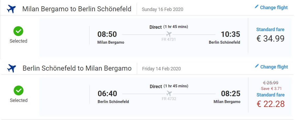Click the Sunday 16 Feb 2020 date label
The height and width of the screenshot is (120, 295).
pyautogui.click(x=162, y=9)
